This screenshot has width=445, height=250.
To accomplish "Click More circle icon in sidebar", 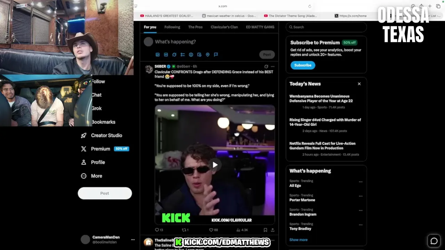I will 83,176.
